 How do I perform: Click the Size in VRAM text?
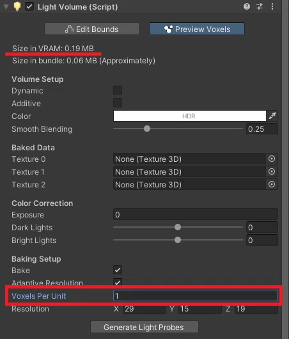53,48
